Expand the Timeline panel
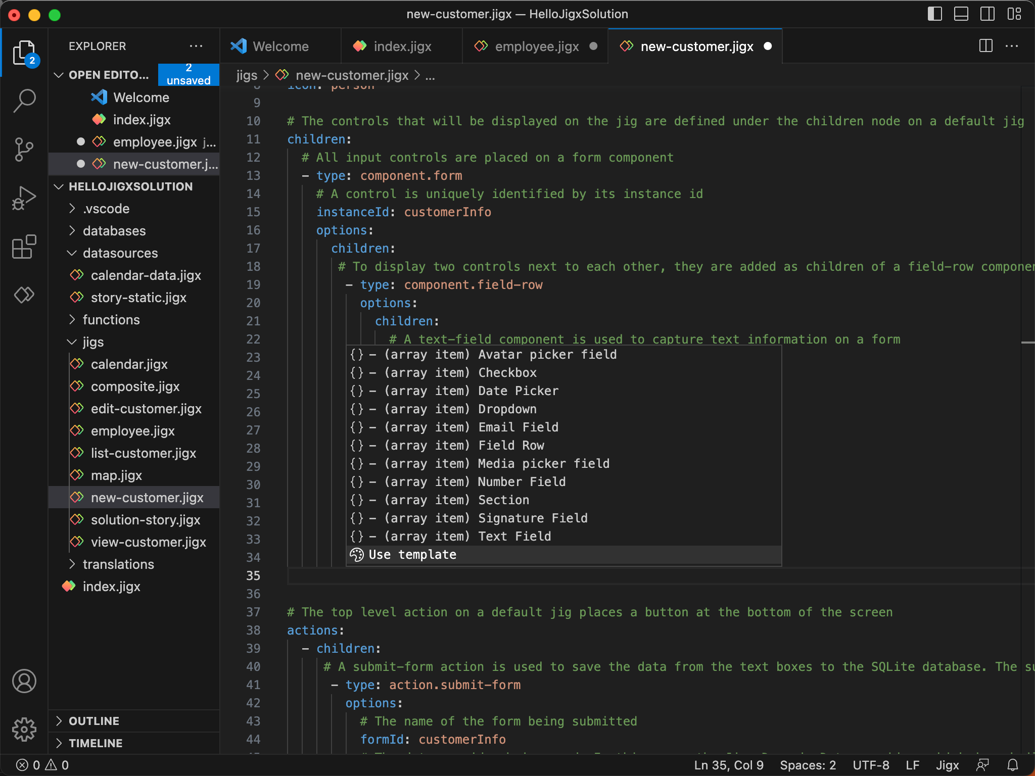Viewport: 1035px width, 776px height. (134, 743)
